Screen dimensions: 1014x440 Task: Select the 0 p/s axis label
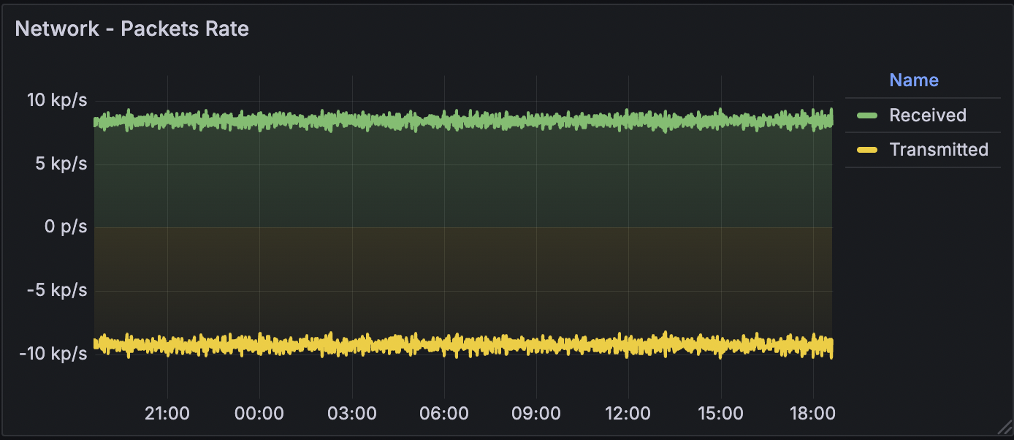coord(65,227)
